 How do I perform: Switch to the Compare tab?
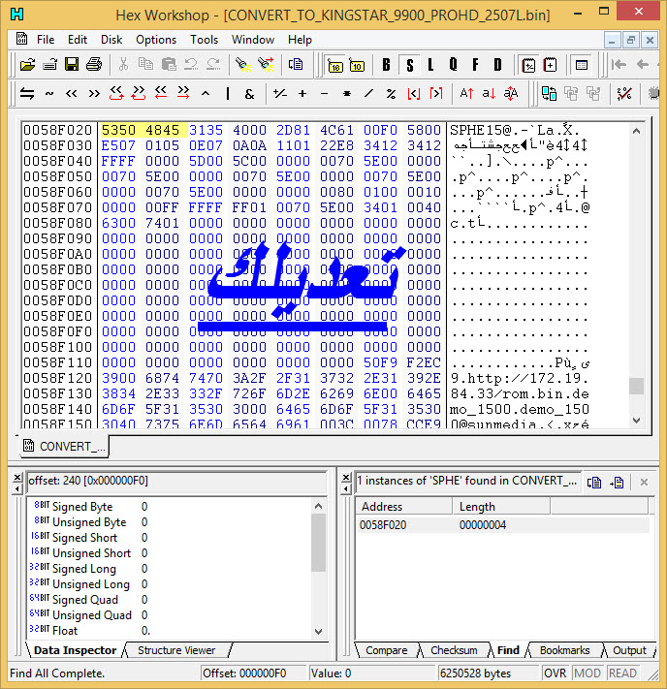coord(387,650)
